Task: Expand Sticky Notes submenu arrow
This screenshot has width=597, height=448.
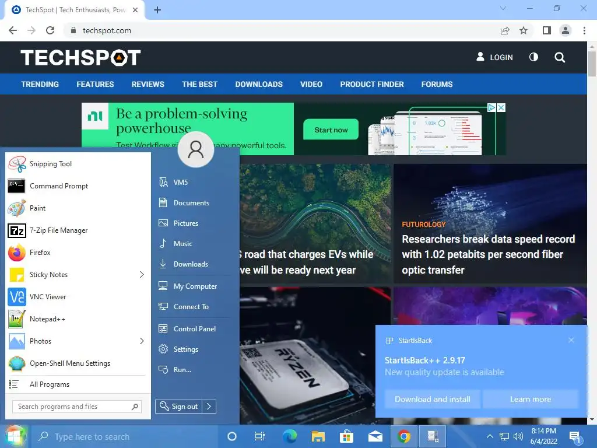Action: point(142,275)
